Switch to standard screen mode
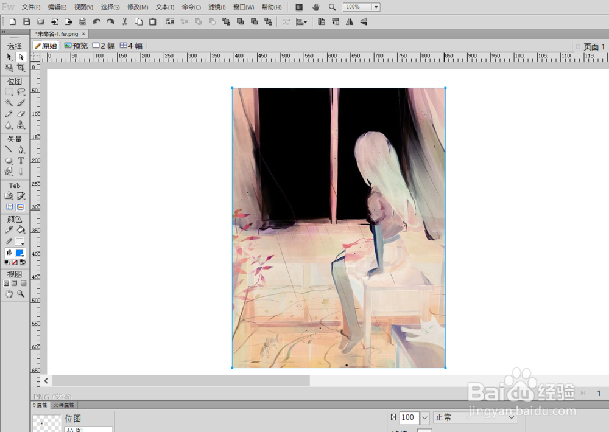 point(6,284)
